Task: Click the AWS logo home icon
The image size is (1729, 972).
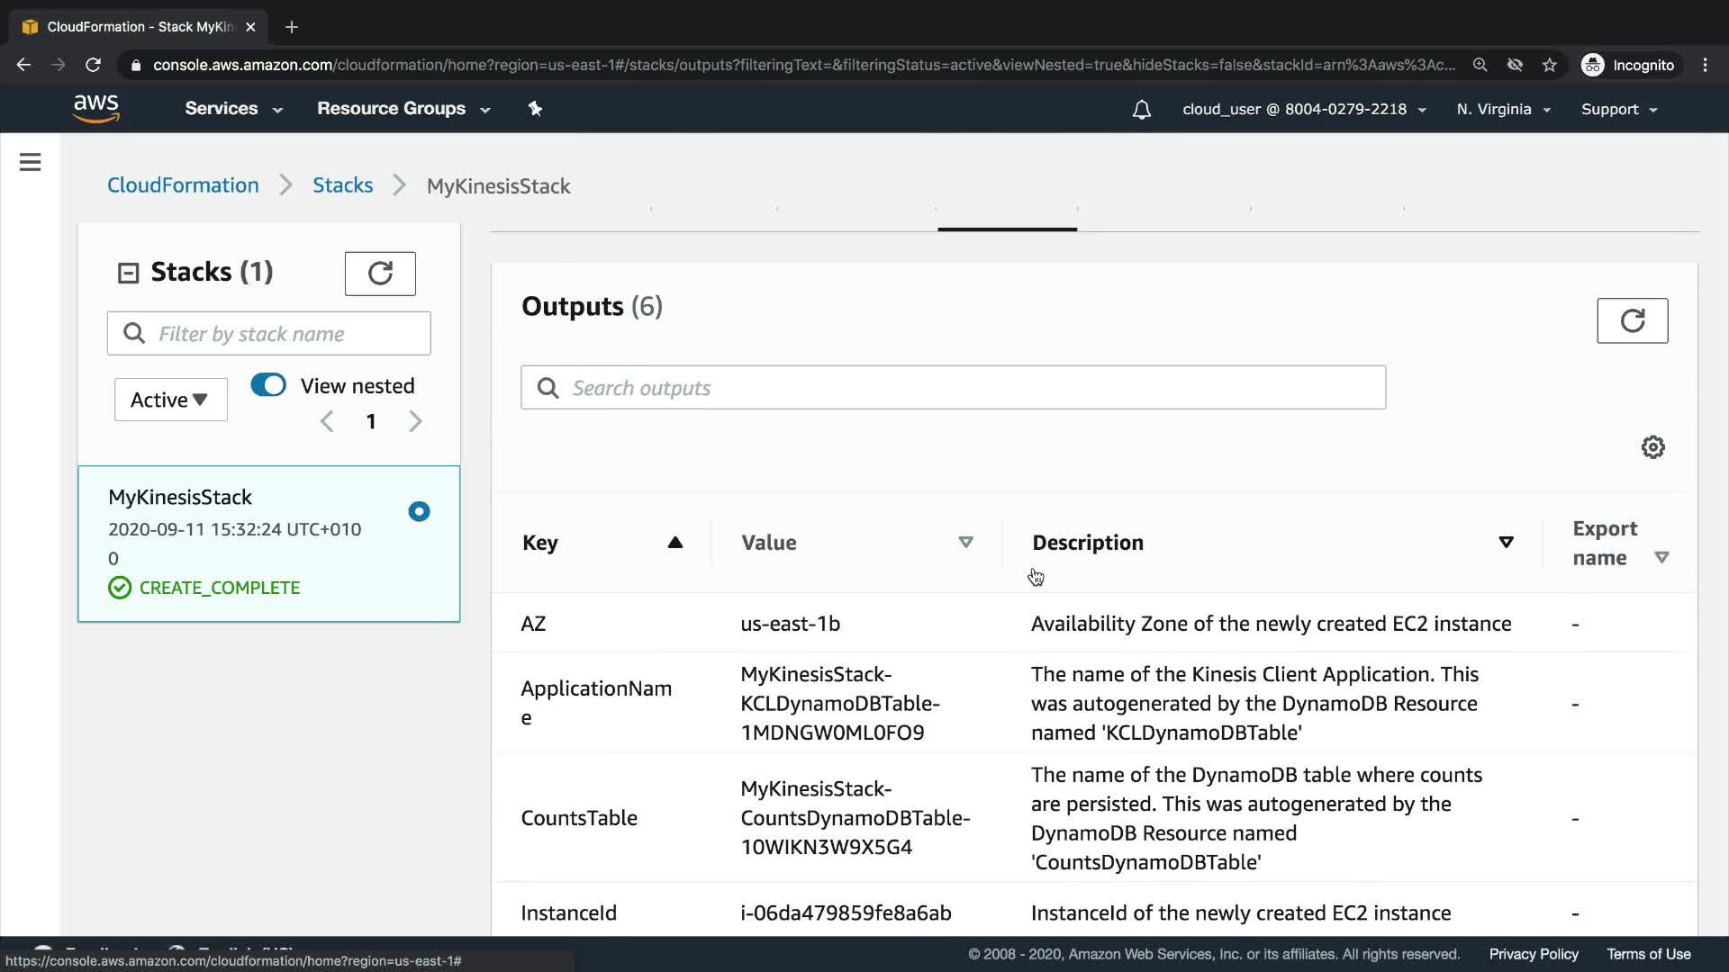Action: click(x=95, y=109)
